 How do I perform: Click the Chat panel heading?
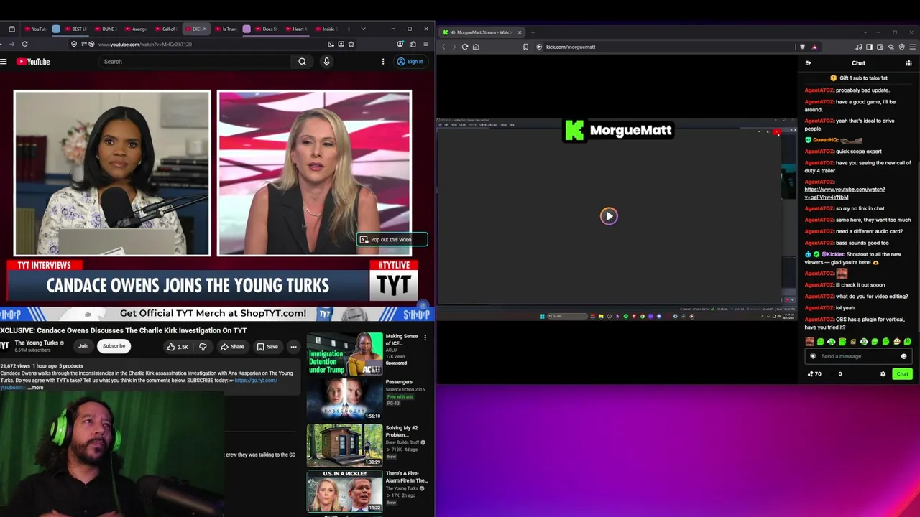858,63
